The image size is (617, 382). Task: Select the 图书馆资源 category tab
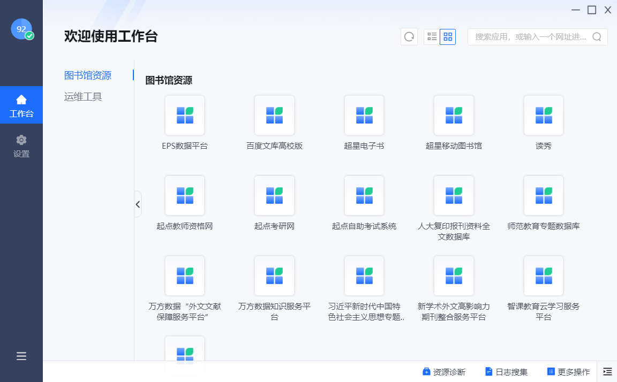88,75
